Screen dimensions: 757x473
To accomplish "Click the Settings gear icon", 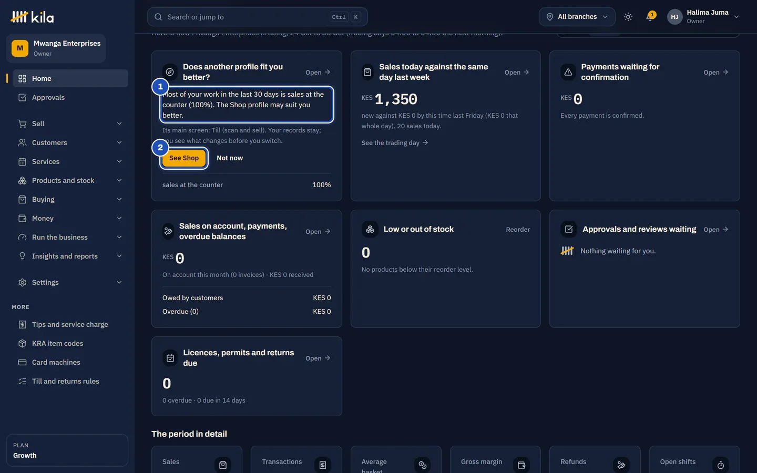I will tap(22, 282).
